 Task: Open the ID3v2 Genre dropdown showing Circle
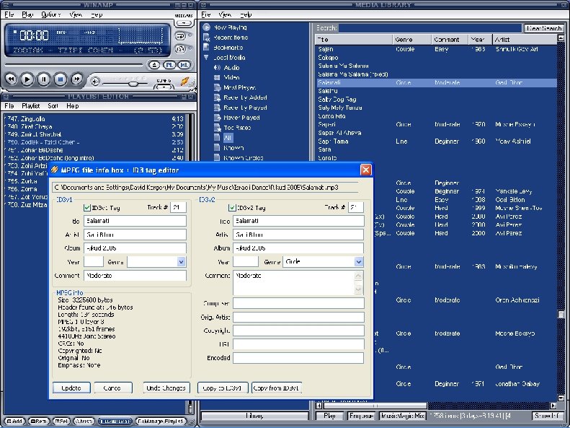pos(358,262)
